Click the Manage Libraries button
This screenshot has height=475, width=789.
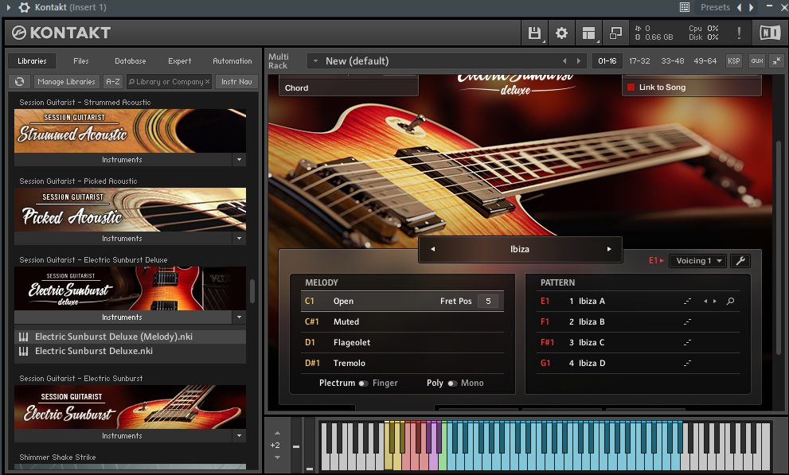click(66, 81)
